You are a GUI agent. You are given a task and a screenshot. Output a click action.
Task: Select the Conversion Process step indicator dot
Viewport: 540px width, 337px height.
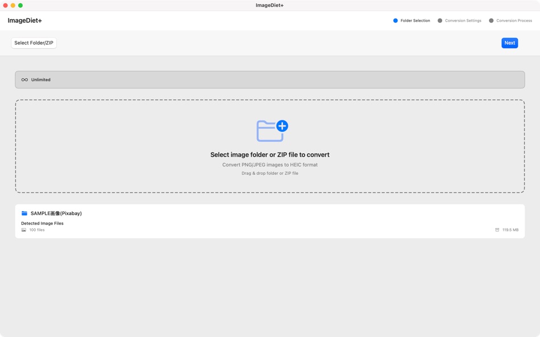pos(492,20)
